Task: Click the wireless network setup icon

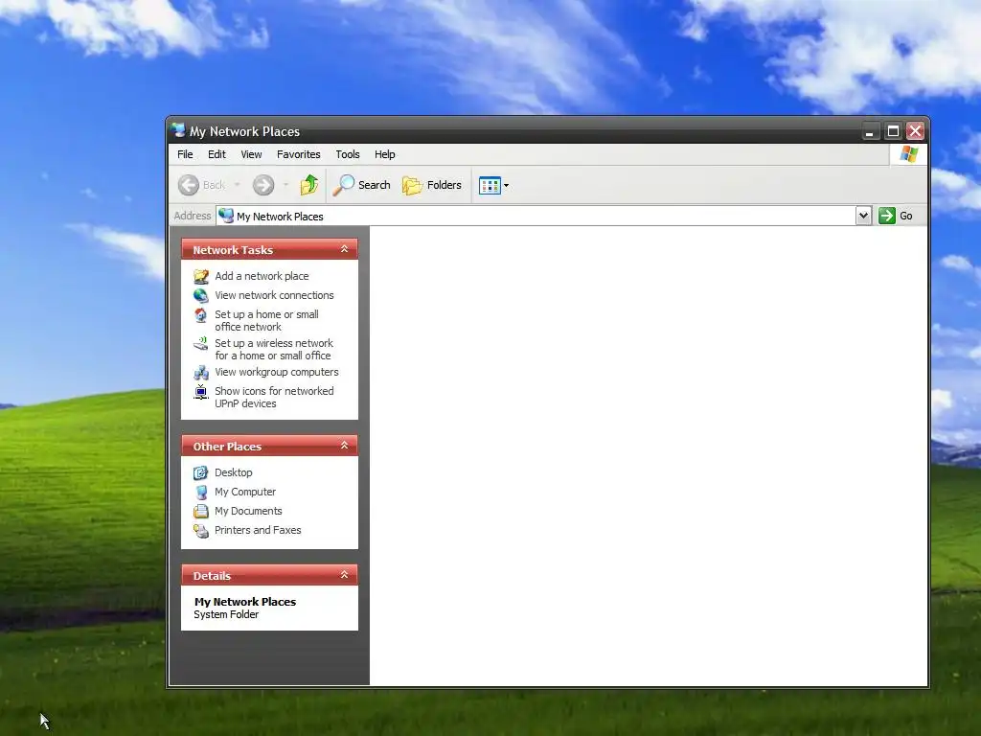Action: click(x=201, y=344)
